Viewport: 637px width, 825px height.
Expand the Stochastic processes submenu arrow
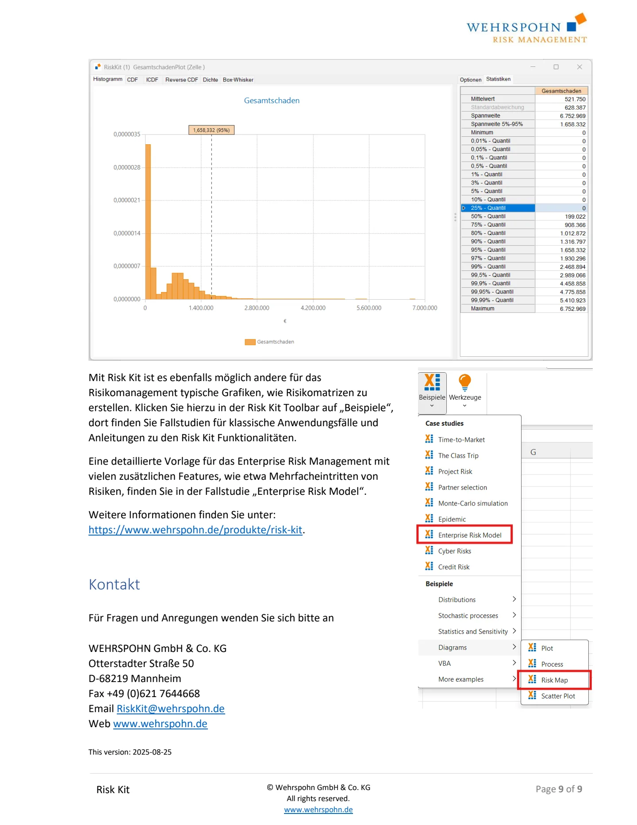pos(514,615)
